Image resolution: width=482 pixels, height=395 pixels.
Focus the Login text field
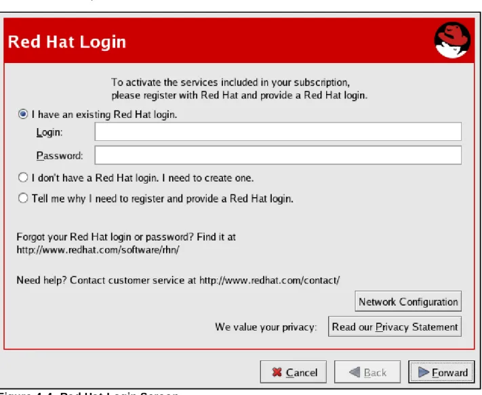(x=278, y=131)
